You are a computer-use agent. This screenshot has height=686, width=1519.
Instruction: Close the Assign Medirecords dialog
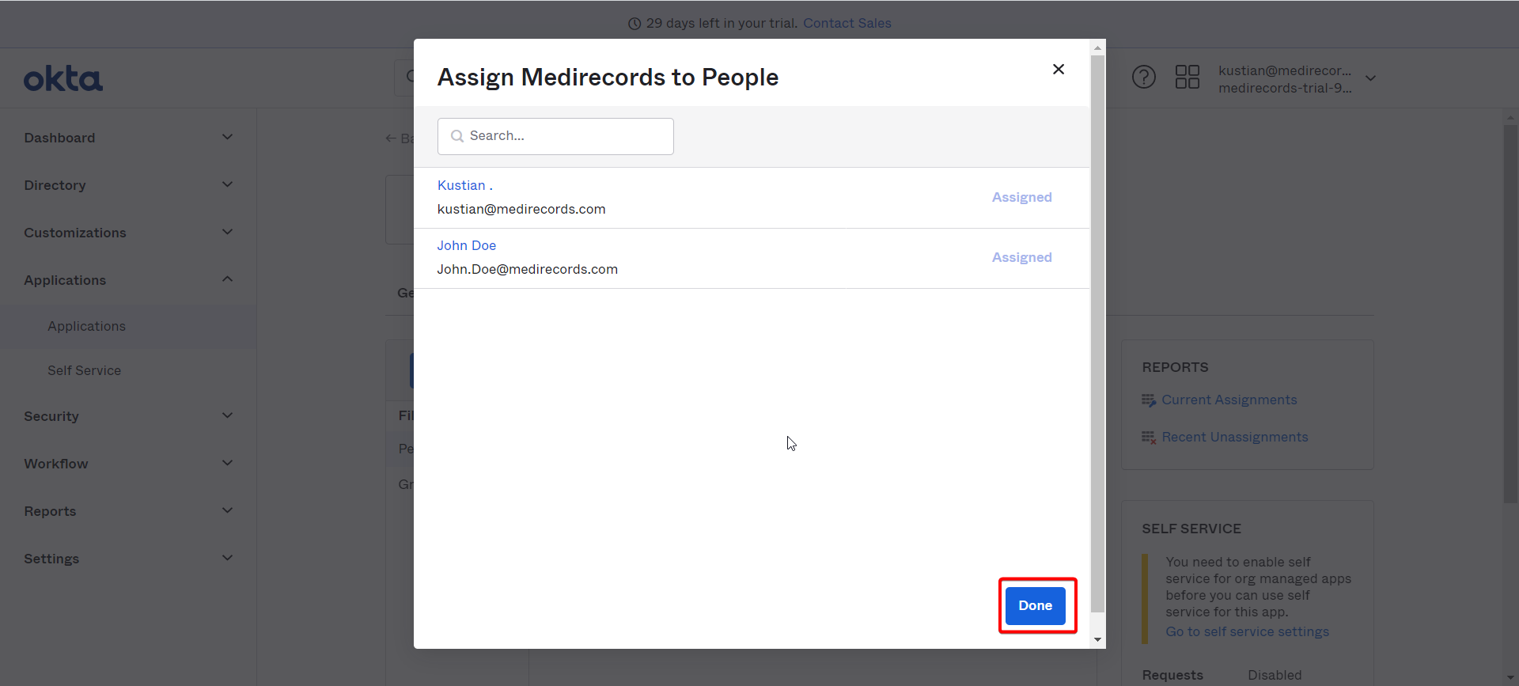pyautogui.click(x=1058, y=70)
